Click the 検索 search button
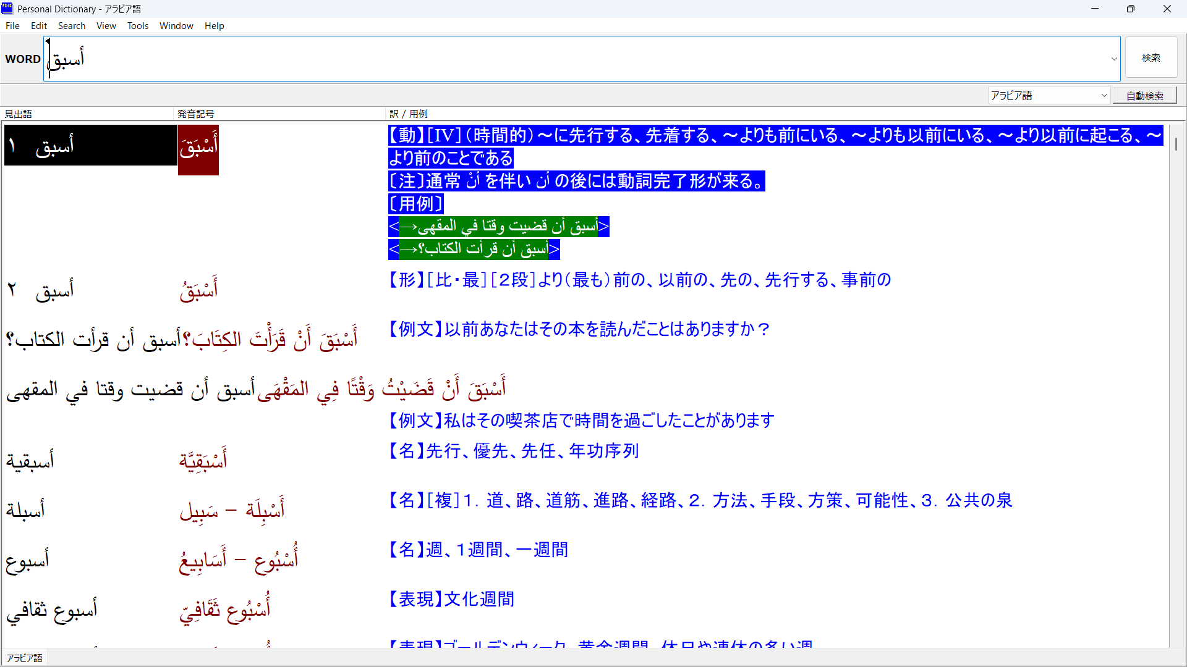This screenshot has height=667, width=1187. pos(1151,57)
